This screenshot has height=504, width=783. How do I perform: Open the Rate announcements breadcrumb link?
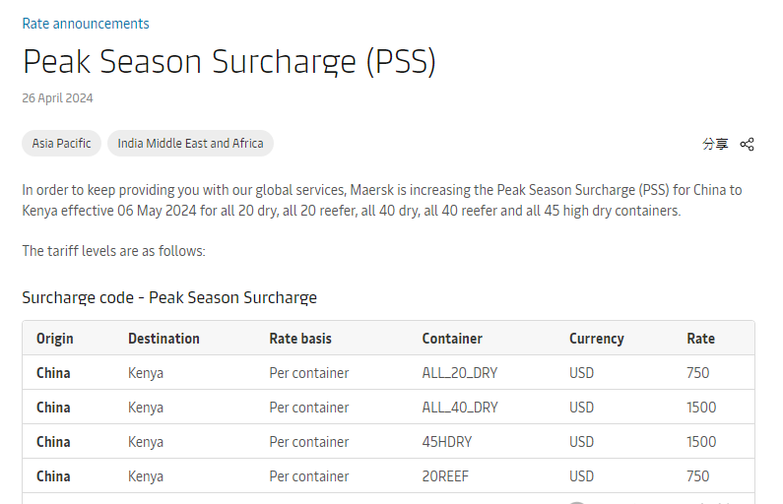(86, 24)
